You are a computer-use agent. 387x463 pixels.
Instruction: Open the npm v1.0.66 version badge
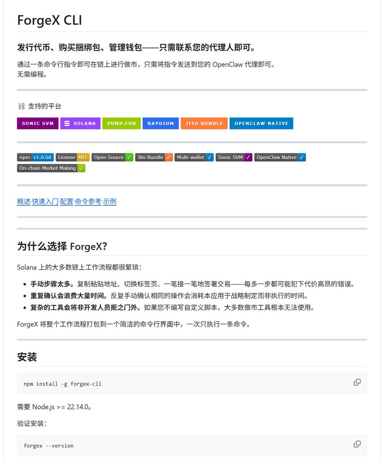35,157
